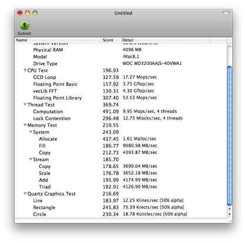Collapse the Stream memory subsection

31,159
